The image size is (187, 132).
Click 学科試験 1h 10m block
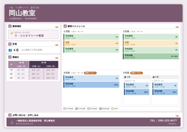151,56
